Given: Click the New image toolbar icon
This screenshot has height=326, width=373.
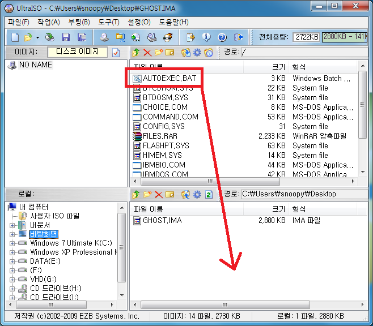Looking at the screenshot, I should click(15, 37).
